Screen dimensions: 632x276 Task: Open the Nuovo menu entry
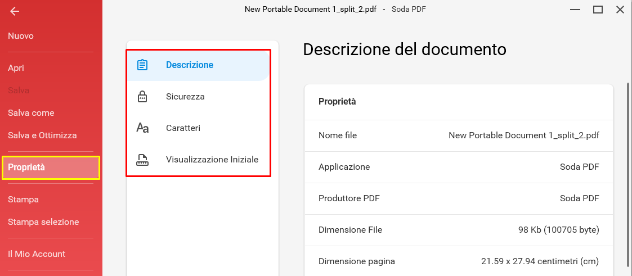[21, 36]
